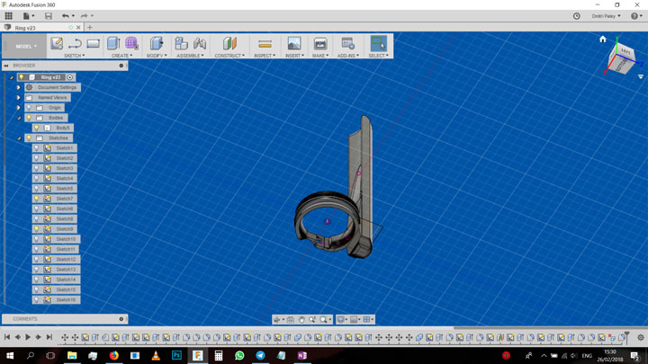The height and width of the screenshot is (364, 648).
Task: Click the Scripts and Add-Ins icon
Action: tap(348, 43)
